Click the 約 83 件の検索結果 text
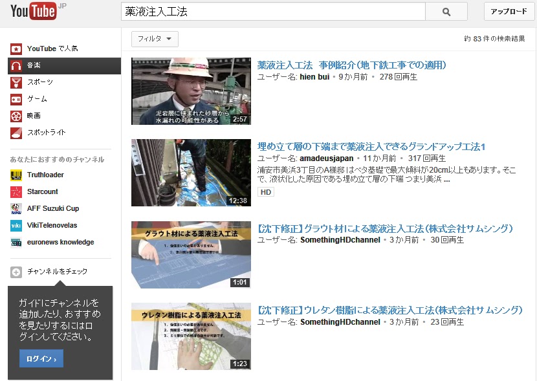 (494, 39)
